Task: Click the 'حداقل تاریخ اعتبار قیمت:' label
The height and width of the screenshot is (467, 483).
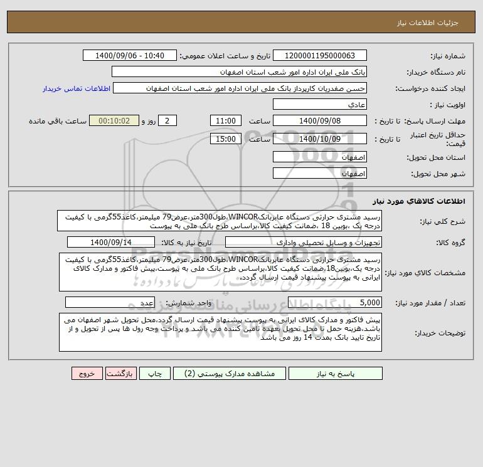Action: tap(437, 139)
